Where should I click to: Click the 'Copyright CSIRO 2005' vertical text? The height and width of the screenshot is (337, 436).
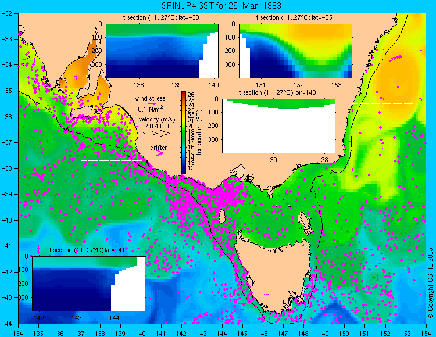[430, 283]
